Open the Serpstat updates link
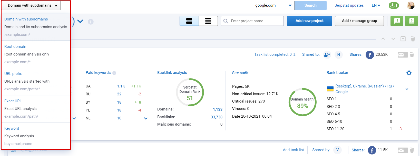The width and height of the screenshot is (420, 156). point(349,5)
